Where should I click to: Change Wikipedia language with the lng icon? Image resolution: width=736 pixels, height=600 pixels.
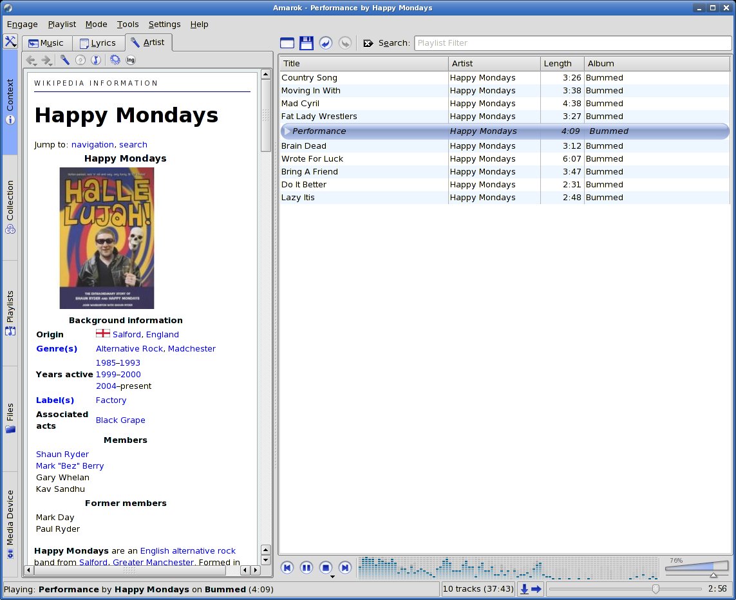pos(131,60)
